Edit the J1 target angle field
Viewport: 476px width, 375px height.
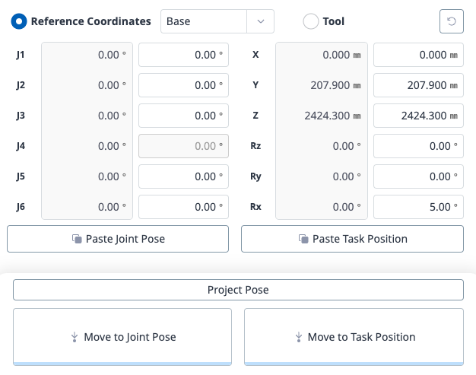[x=183, y=55]
